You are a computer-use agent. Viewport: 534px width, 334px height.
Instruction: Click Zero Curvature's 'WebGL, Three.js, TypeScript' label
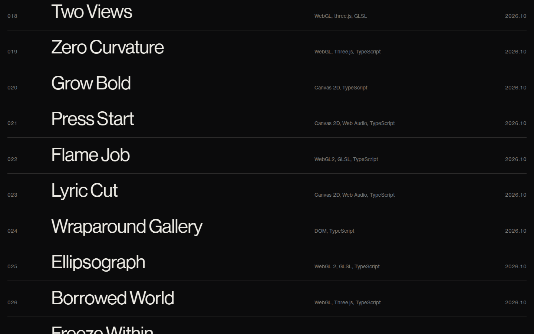(x=347, y=52)
